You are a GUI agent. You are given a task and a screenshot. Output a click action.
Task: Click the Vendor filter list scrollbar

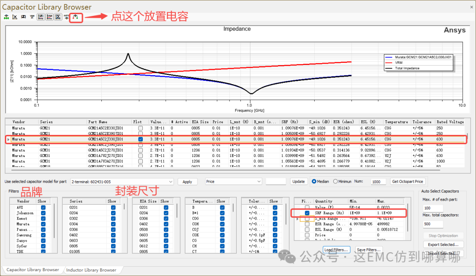(55, 221)
